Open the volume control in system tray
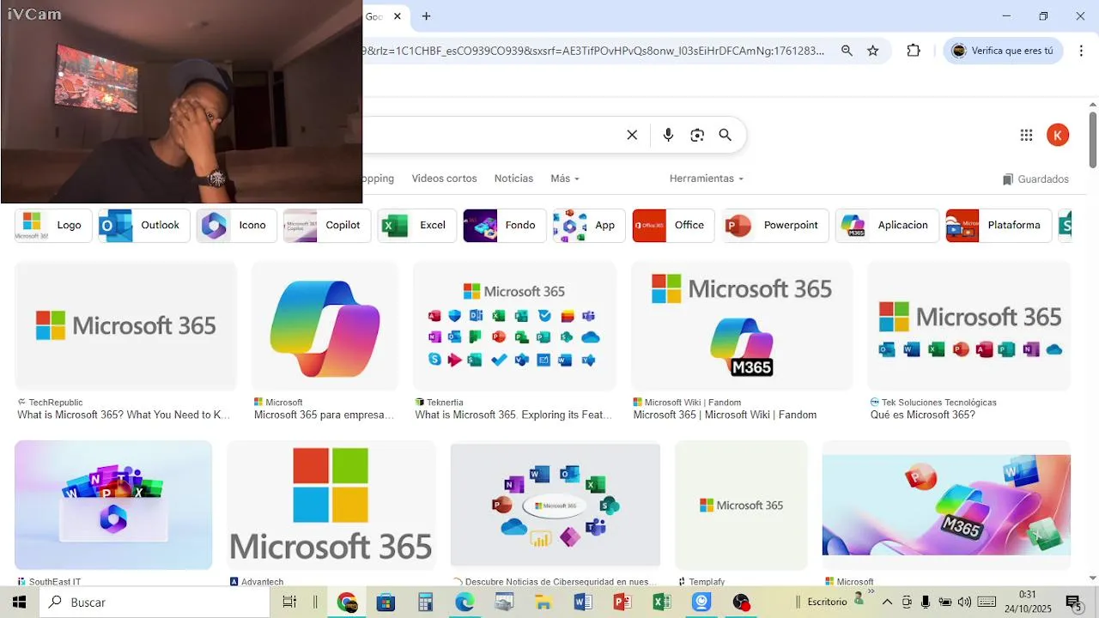Viewport: 1099px width, 618px height. point(964,603)
